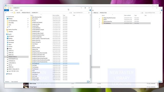Go up one folder level in KOMPLETE11 window

12,13
